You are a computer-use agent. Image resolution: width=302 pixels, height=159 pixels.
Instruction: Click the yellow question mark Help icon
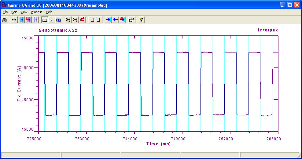click(141, 20)
